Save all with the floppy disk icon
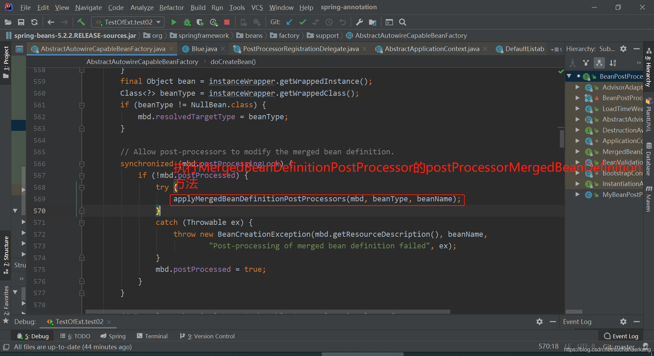Viewport: 654px width, 356px height. [x=21, y=22]
